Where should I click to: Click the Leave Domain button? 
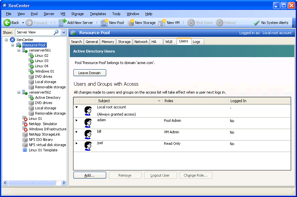pos(90,73)
